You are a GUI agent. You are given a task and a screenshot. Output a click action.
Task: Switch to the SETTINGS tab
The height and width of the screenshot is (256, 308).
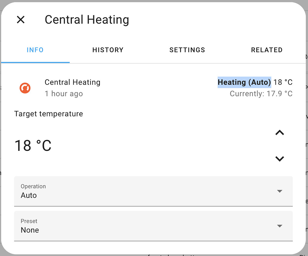(x=187, y=50)
